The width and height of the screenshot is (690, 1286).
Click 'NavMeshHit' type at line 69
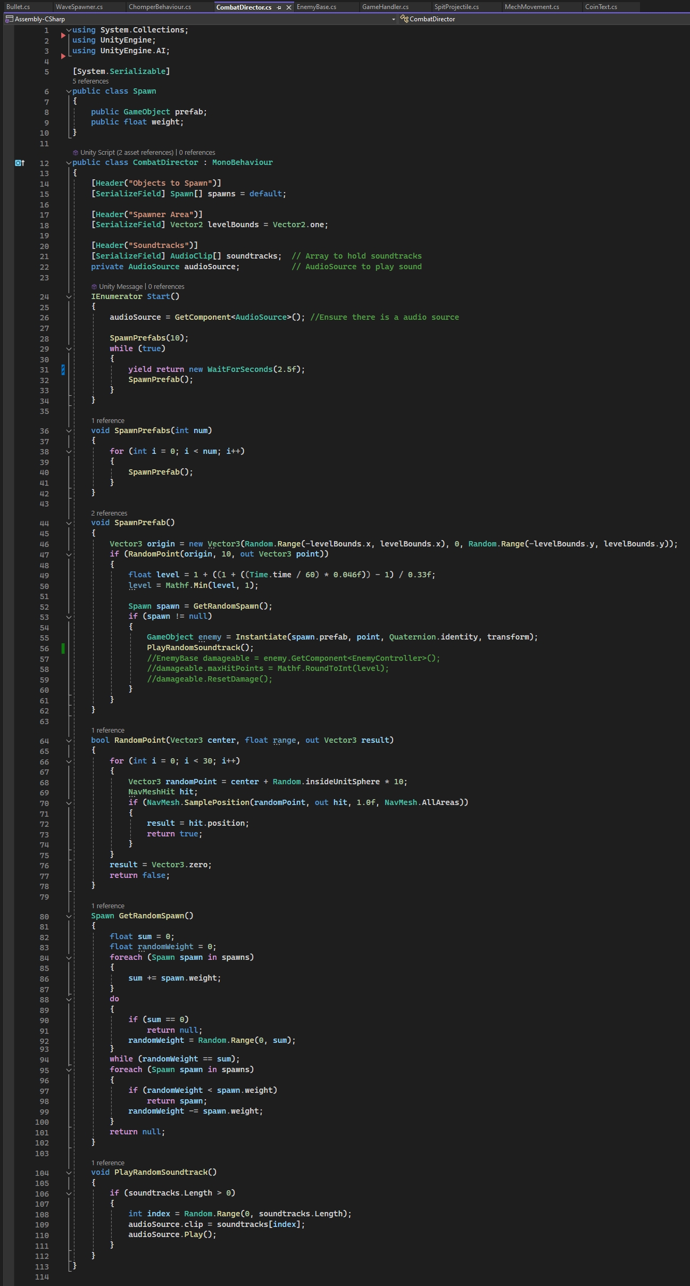[x=152, y=792]
